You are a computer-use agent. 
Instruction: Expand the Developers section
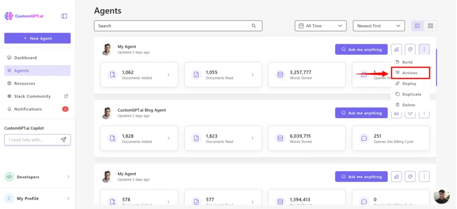coord(37,177)
